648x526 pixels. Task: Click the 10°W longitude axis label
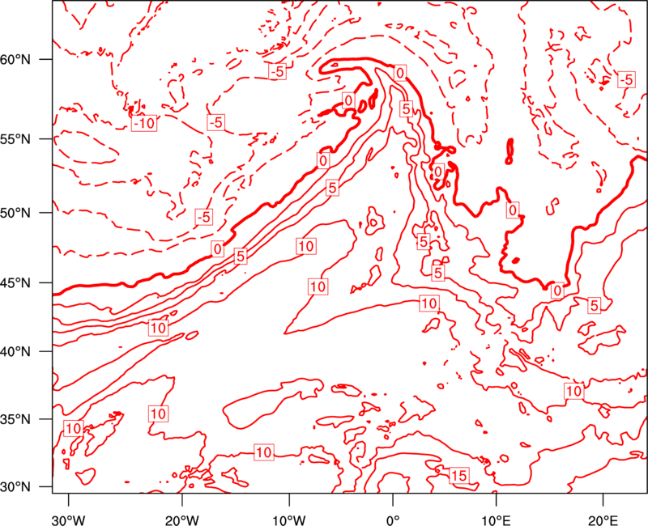coord(289,520)
